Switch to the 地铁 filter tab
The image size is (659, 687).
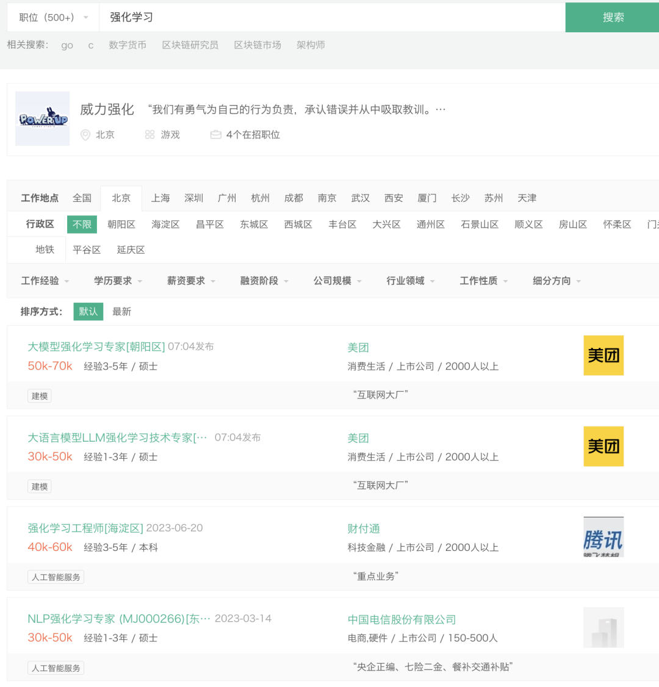[45, 250]
